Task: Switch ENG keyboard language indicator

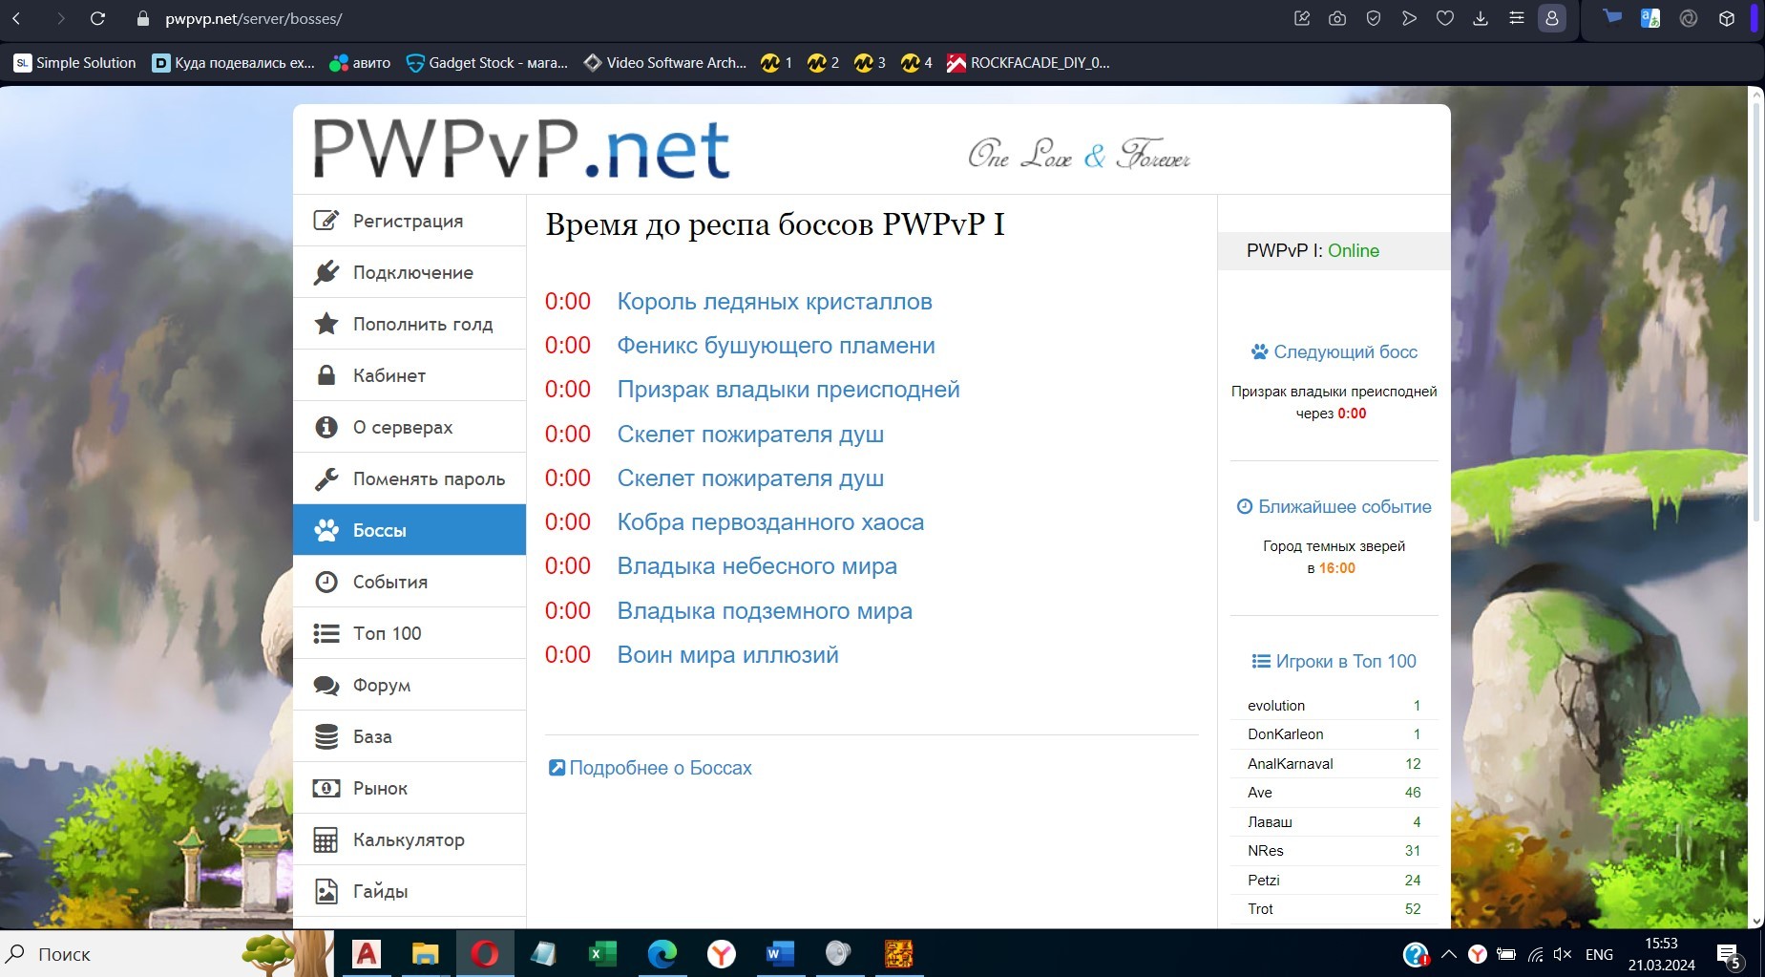Action: click(1599, 954)
